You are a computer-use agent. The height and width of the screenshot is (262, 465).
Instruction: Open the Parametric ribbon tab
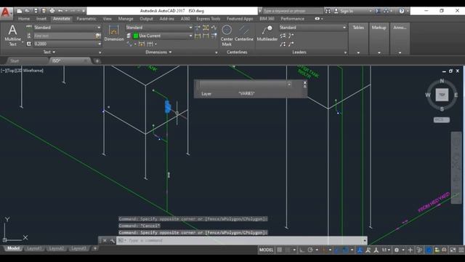point(86,19)
